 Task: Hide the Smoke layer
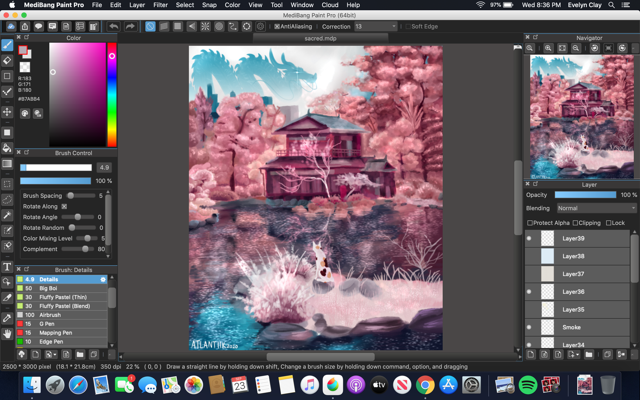coord(529,327)
